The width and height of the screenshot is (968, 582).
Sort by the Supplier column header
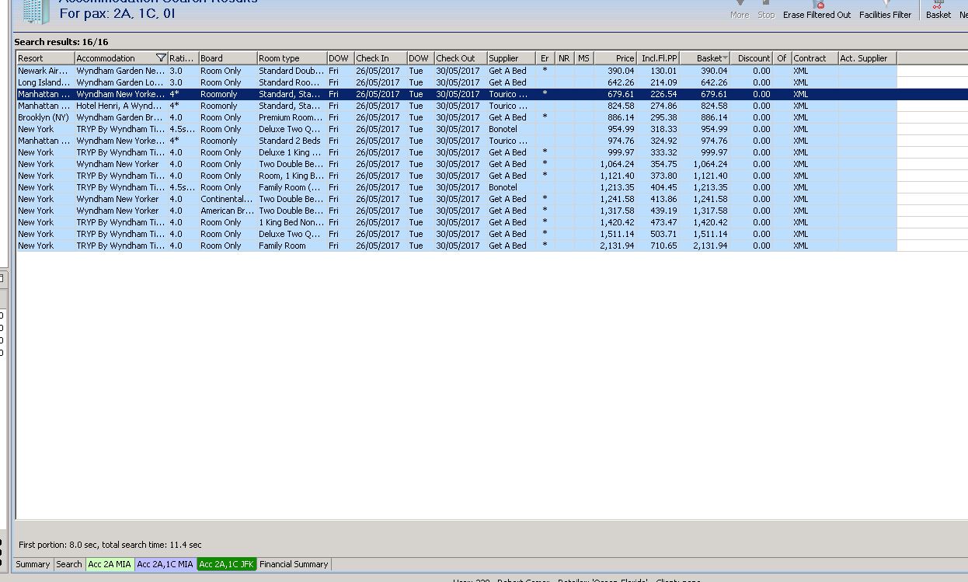coord(511,58)
